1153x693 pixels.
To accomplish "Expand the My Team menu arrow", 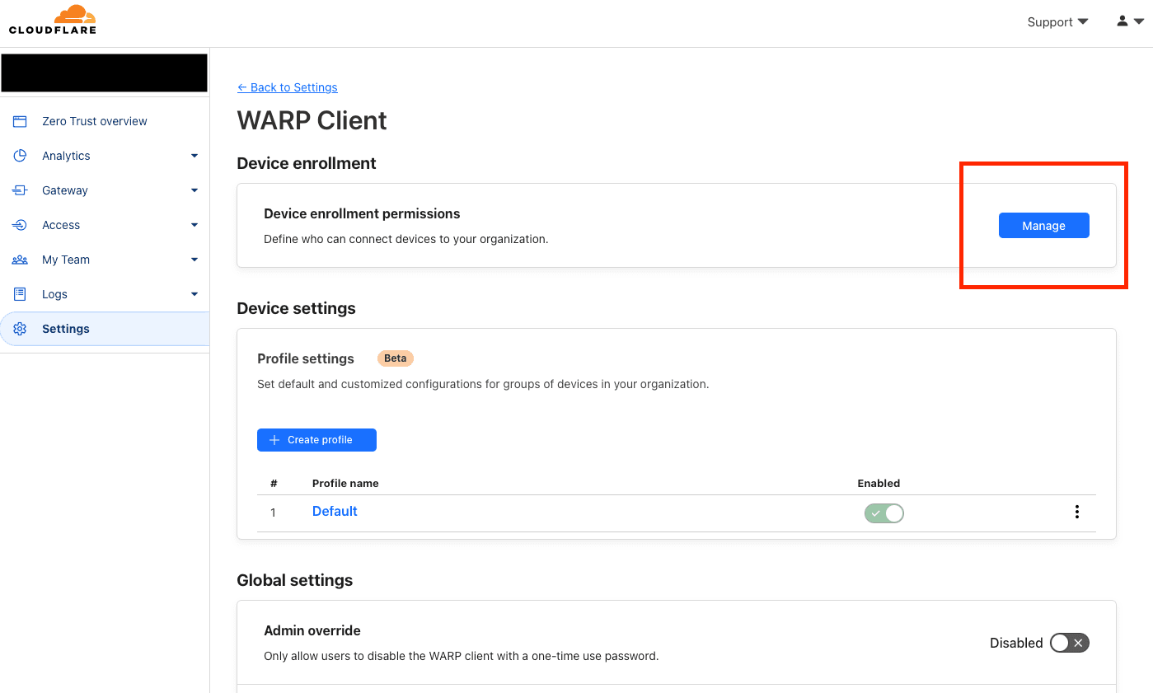I will [195, 260].
